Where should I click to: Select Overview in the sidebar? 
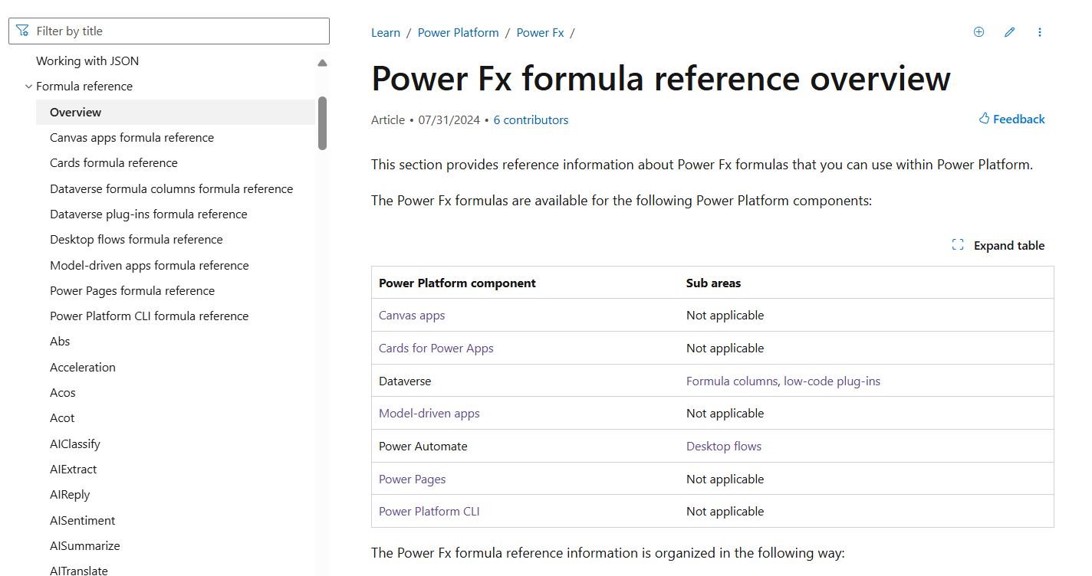[x=75, y=112]
